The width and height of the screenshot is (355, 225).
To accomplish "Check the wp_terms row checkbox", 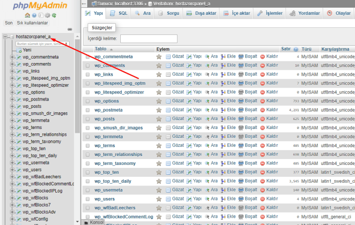I will click(x=88, y=146).
